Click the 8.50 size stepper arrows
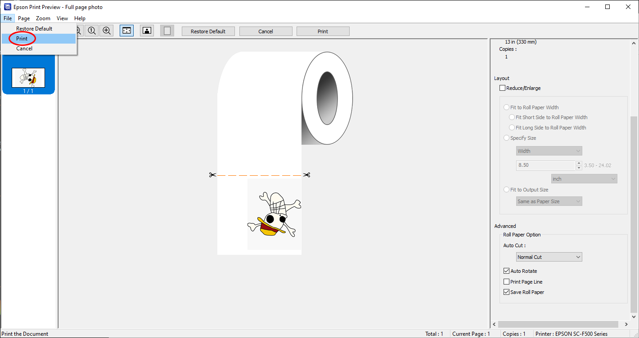 (x=579, y=165)
